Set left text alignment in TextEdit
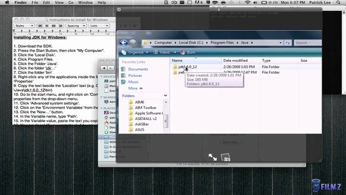The image size is (346, 195). point(40,26)
